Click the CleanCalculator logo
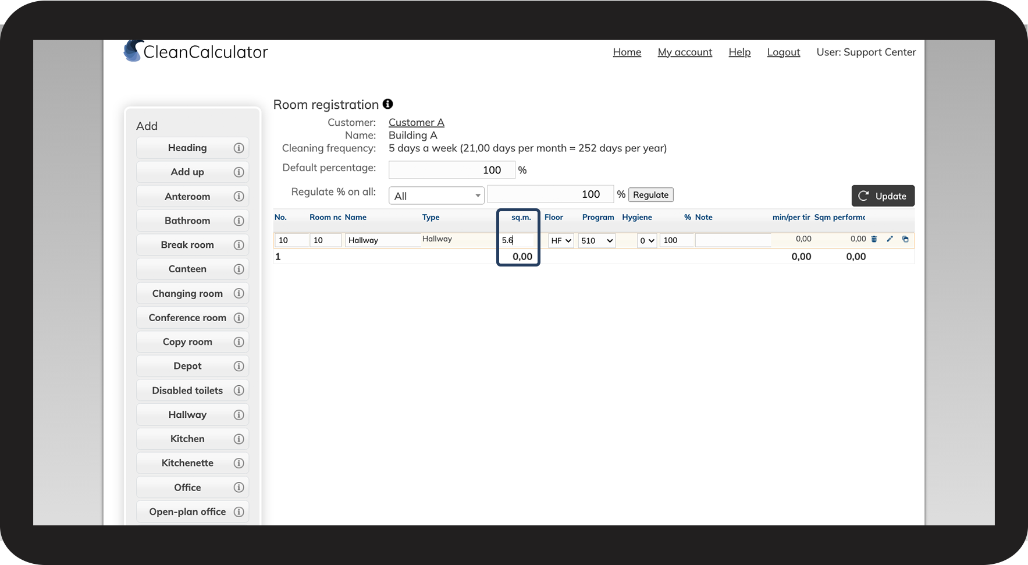This screenshot has width=1028, height=565. 195,52
